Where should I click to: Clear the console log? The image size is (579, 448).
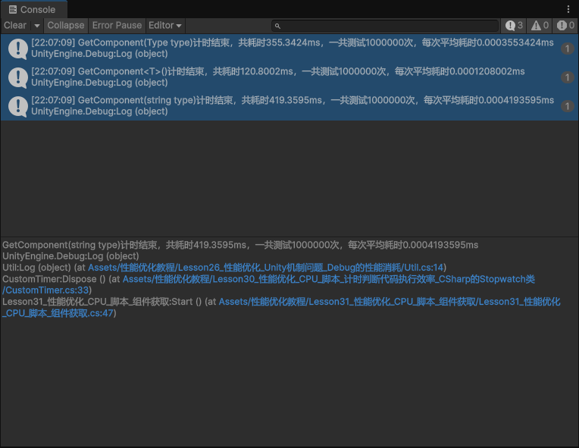point(15,25)
